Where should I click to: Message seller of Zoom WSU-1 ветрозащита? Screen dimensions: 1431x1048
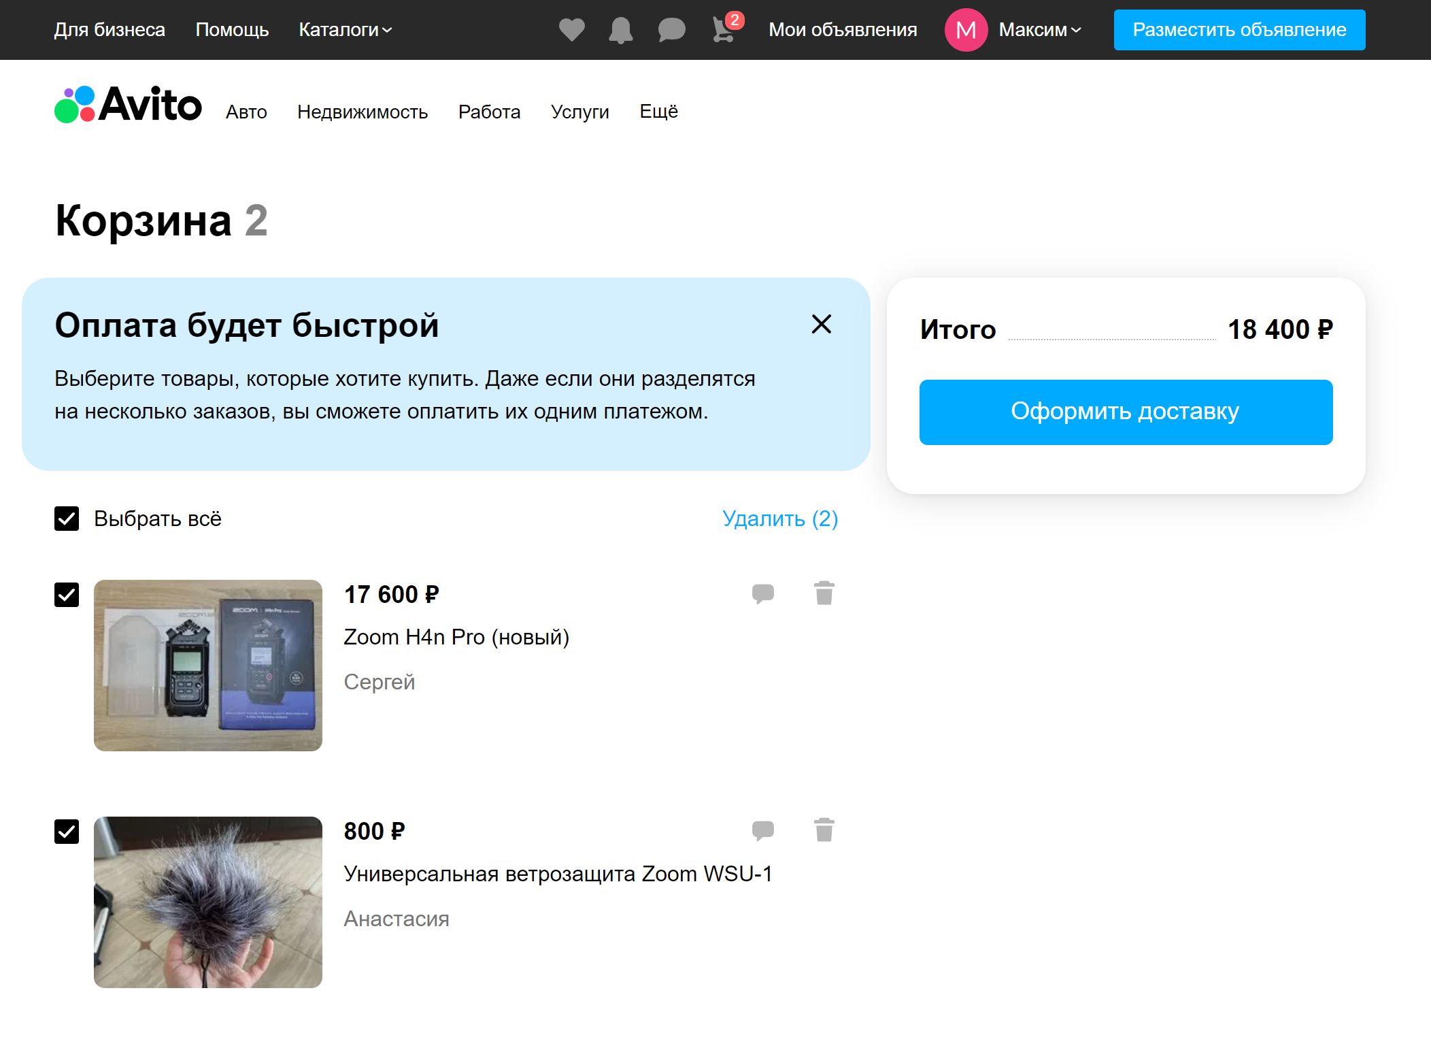(x=763, y=830)
